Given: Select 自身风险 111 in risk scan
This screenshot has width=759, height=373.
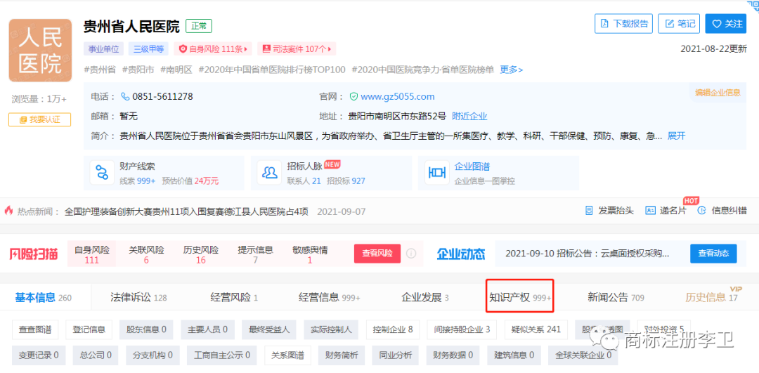Looking at the screenshot, I should (91, 254).
